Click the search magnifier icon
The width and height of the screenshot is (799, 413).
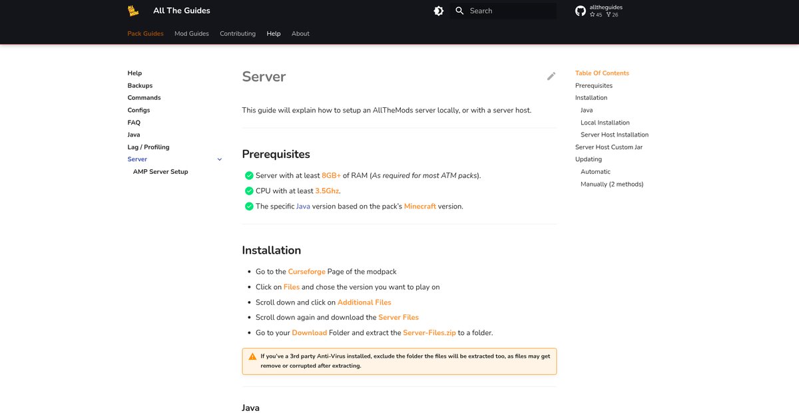click(459, 11)
